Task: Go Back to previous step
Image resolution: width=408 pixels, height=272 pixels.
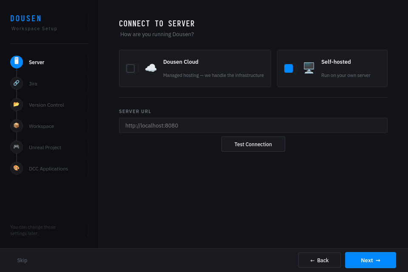Action: point(320,260)
